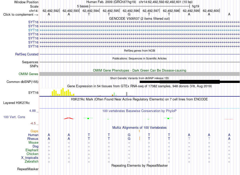Viewport: 240px width, 175px height.
Task: Click the Chicken species label
Action: pos(32,154)
